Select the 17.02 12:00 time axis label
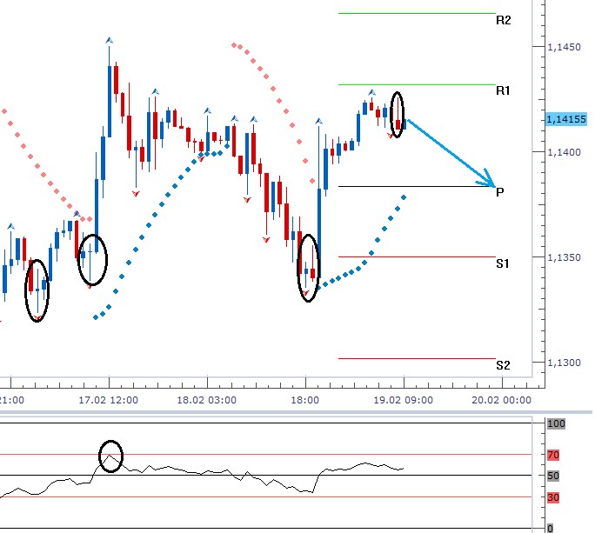The height and width of the screenshot is (533, 595). 109,400
